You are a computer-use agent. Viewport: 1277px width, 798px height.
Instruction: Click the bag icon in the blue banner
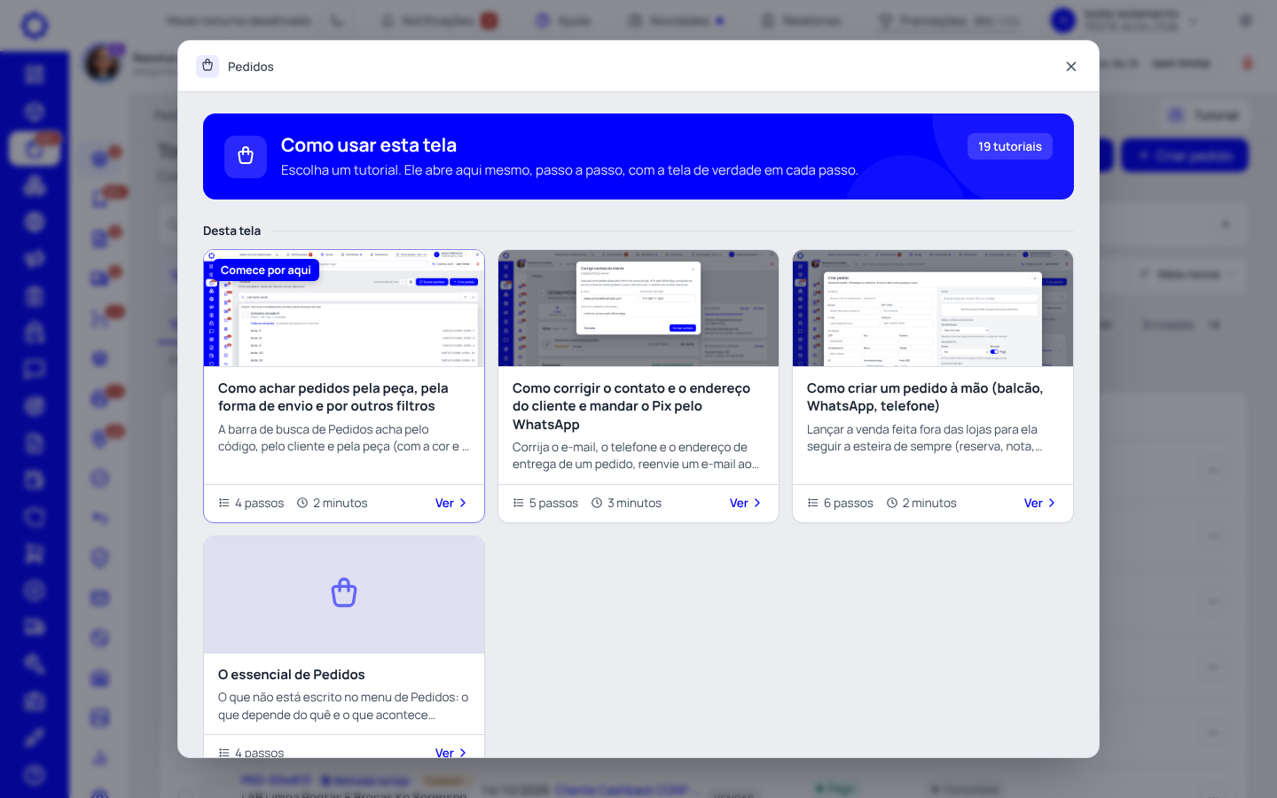(246, 156)
